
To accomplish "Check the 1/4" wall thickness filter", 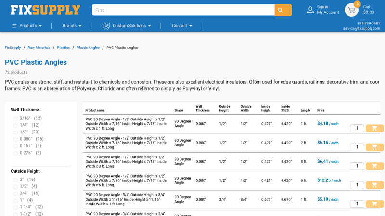I will [x=15, y=125].
